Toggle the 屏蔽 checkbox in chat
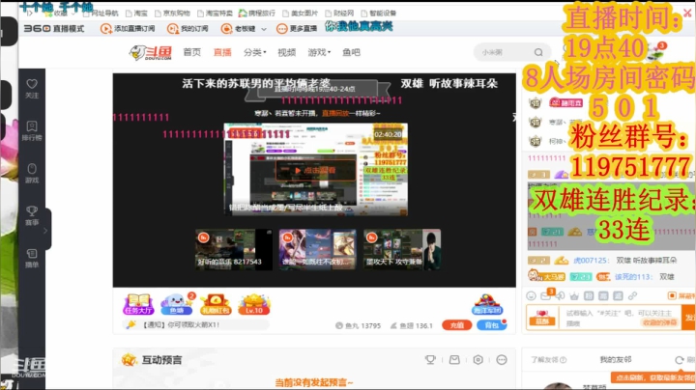 click(672, 295)
